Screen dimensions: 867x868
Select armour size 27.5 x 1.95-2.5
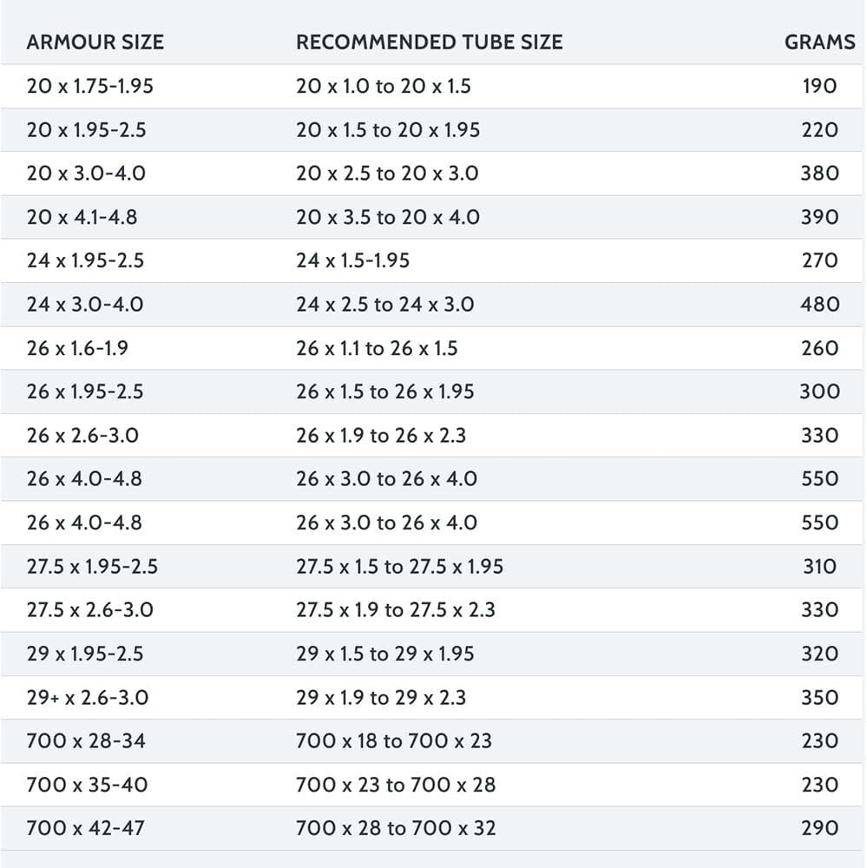[92, 567]
